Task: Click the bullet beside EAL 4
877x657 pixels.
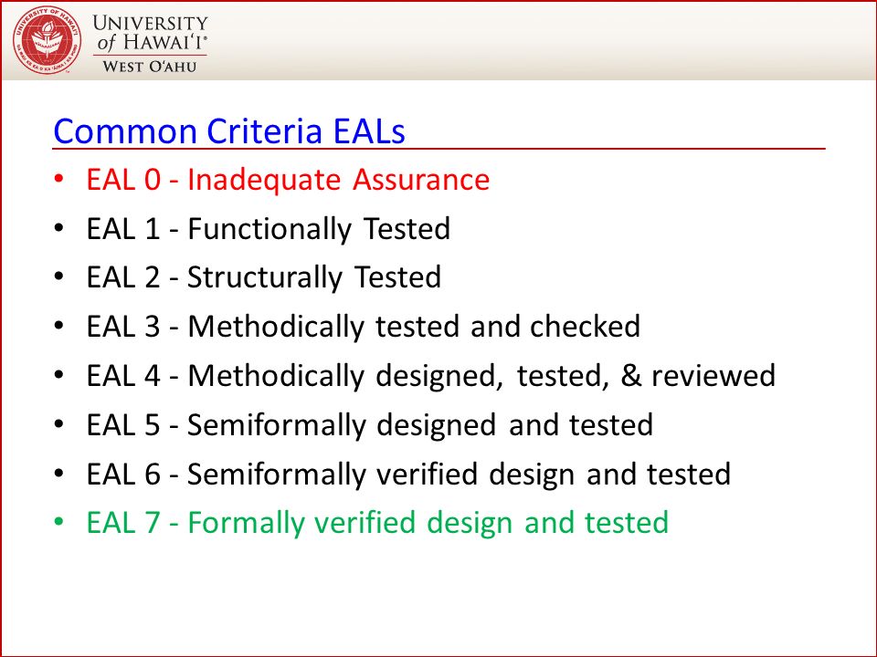Action: (59, 375)
